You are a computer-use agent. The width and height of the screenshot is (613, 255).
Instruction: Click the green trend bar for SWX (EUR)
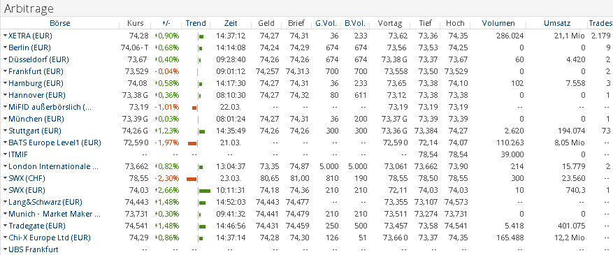(205, 191)
